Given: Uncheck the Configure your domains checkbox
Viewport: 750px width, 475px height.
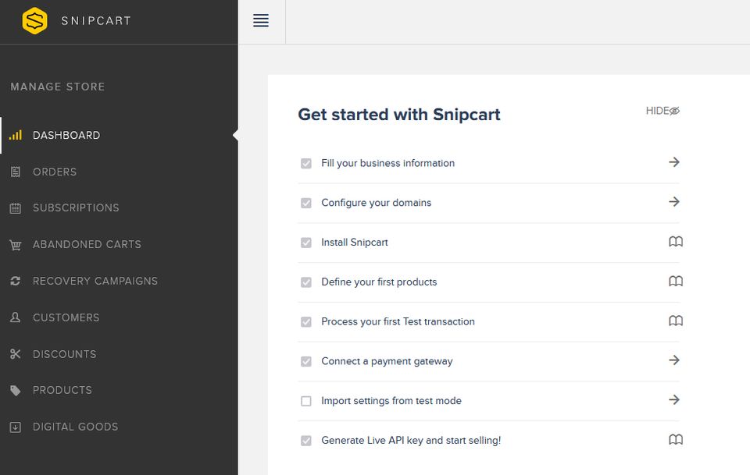Looking at the screenshot, I should 305,203.
